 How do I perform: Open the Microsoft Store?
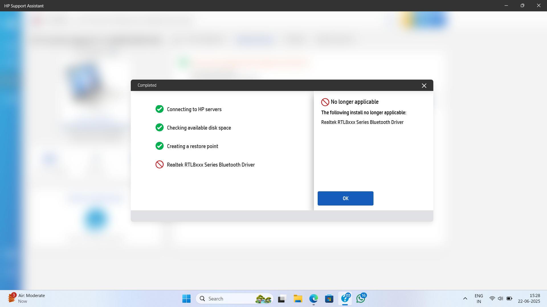tap(329, 299)
